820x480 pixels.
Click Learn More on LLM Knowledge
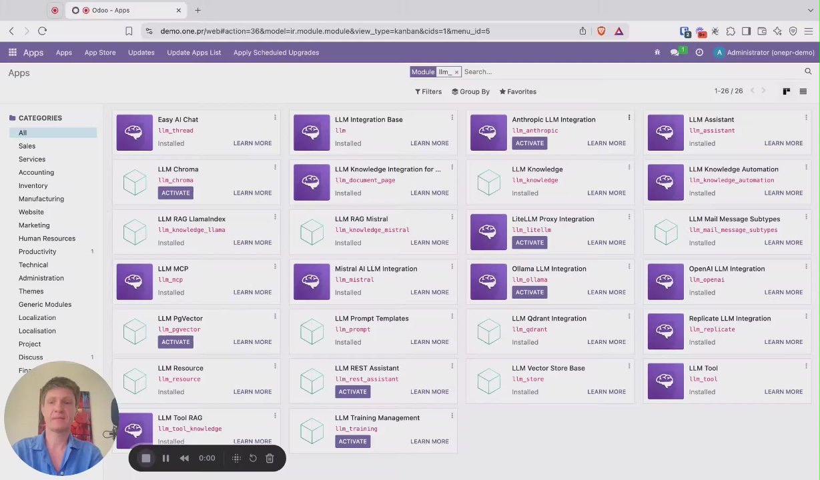[606, 193]
